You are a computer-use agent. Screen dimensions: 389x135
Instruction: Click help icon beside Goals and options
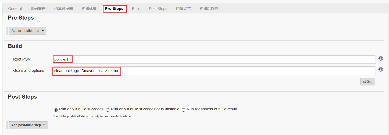(x=380, y=70)
